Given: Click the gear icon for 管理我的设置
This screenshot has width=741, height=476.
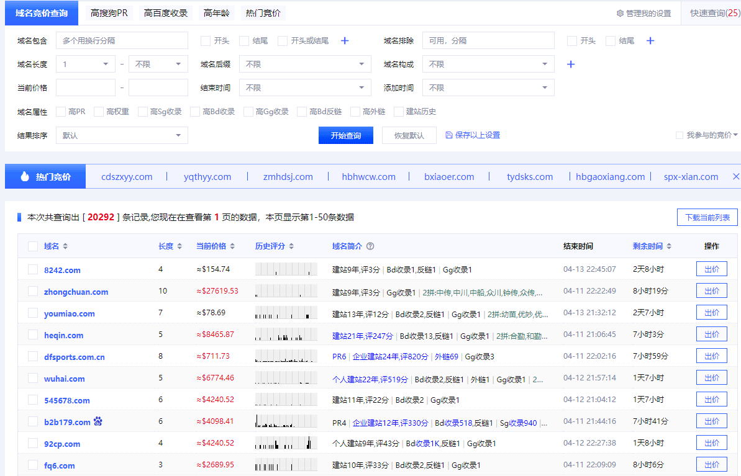Looking at the screenshot, I should (x=619, y=13).
